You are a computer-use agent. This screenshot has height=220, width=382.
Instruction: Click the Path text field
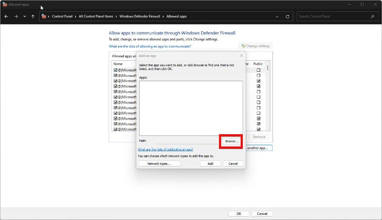(x=188, y=141)
